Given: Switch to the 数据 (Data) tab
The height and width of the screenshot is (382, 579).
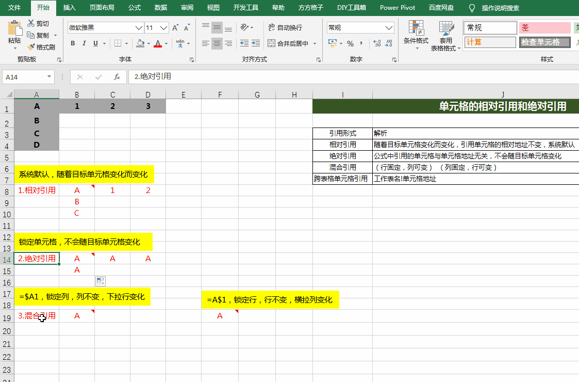Looking at the screenshot, I should click(161, 7).
